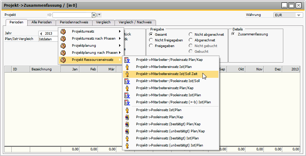This screenshot has width=306, height=156.
Task: Expand Projektplanung nach Phasen submenu arrow
Action: point(119,53)
